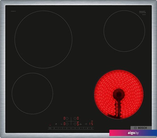This screenshot has width=157, height=138.
Task: Select the front-left zone circle symbol
Action: (x=67, y=124)
